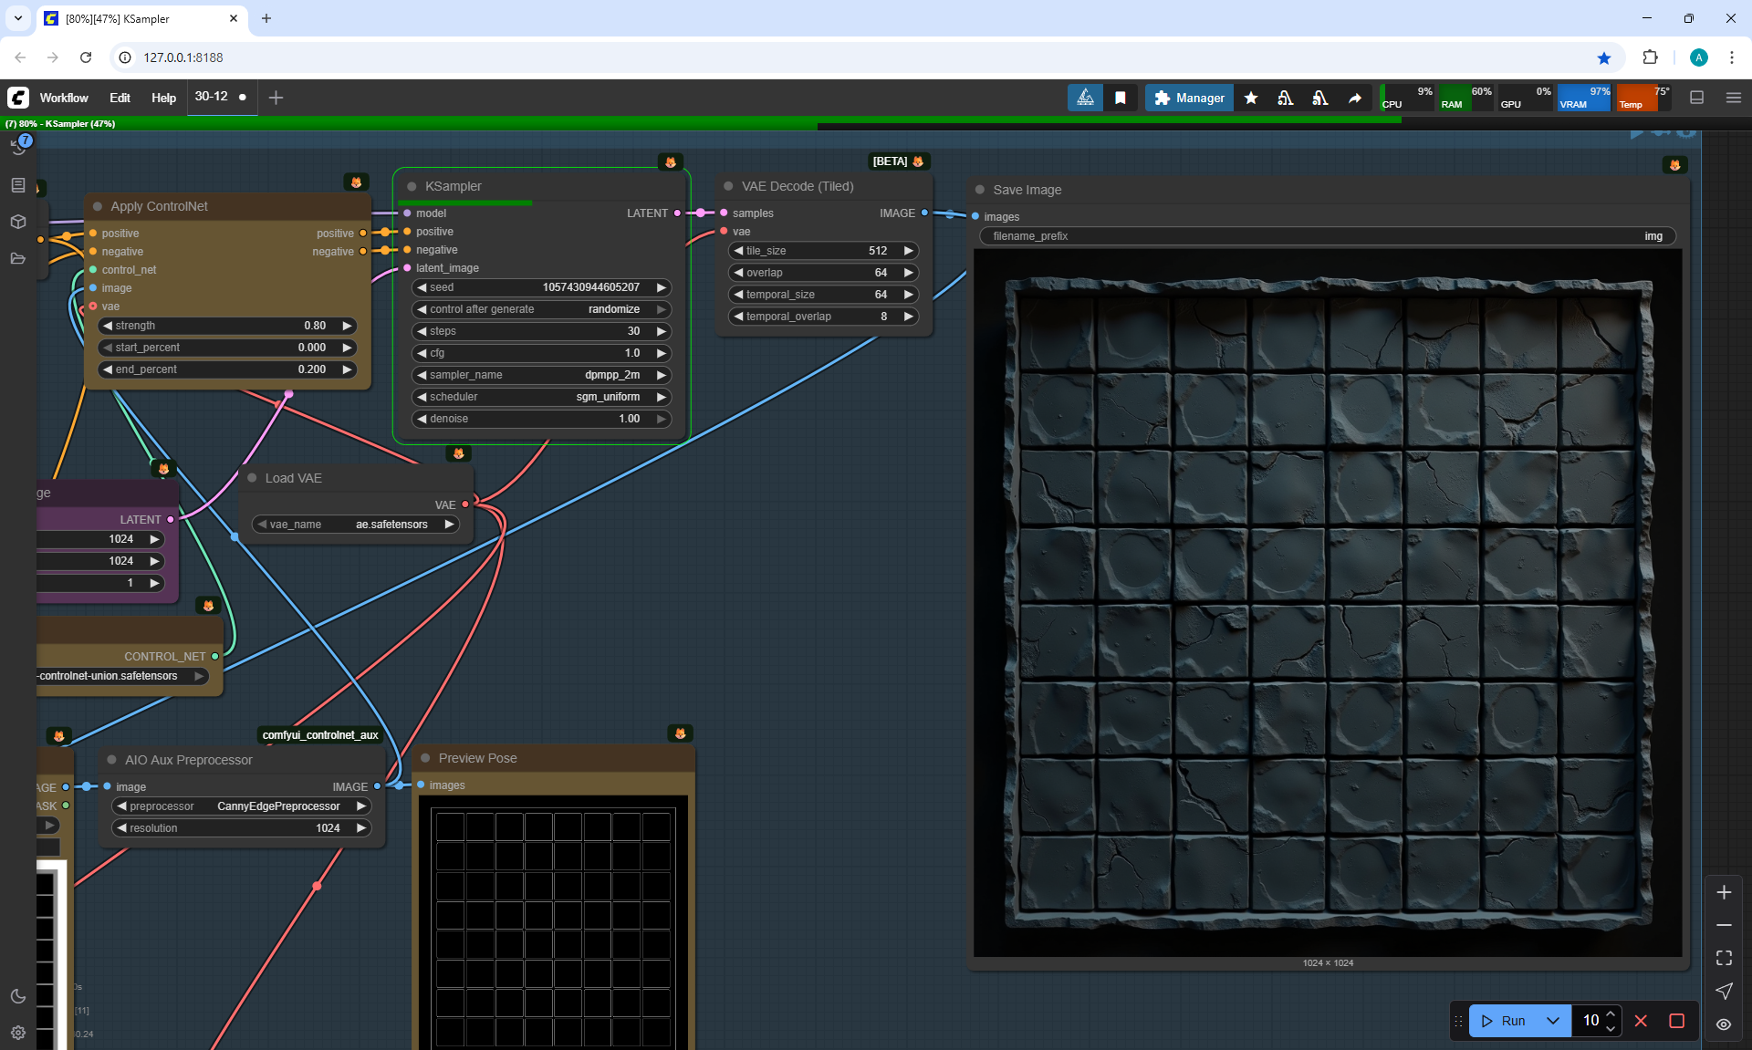Click the share arrow icon

point(1355,98)
